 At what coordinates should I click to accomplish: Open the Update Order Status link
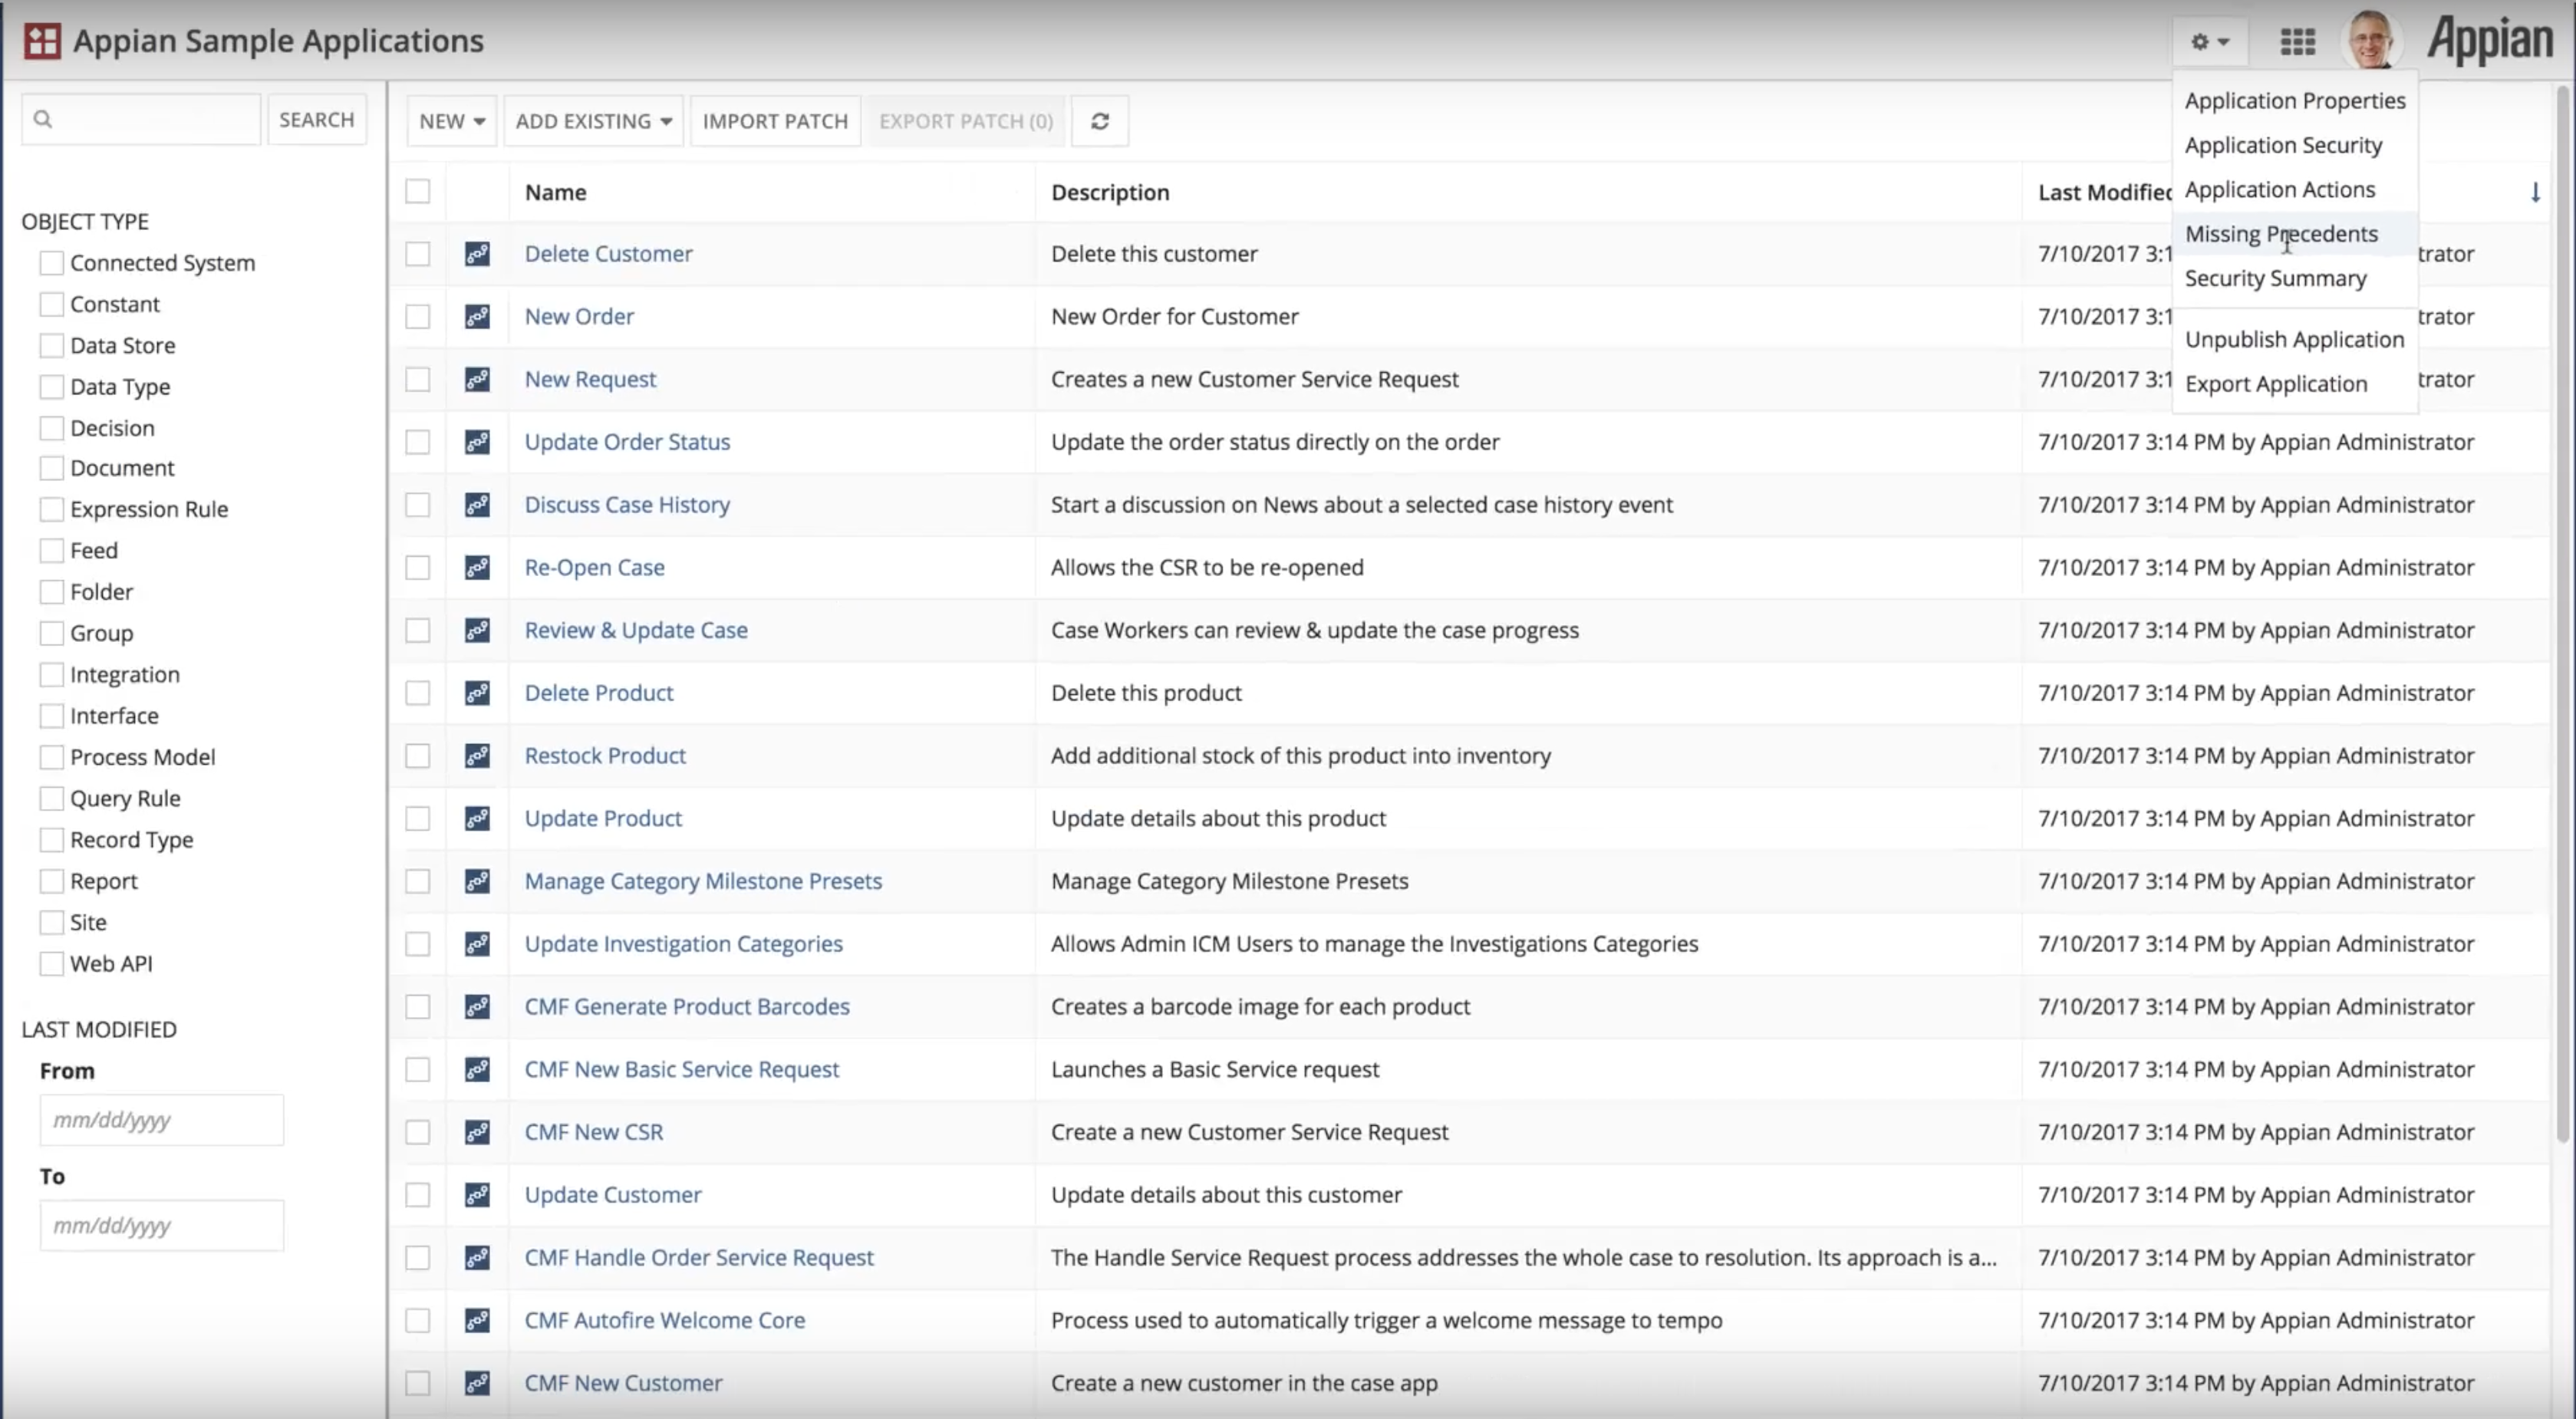[x=627, y=441]
